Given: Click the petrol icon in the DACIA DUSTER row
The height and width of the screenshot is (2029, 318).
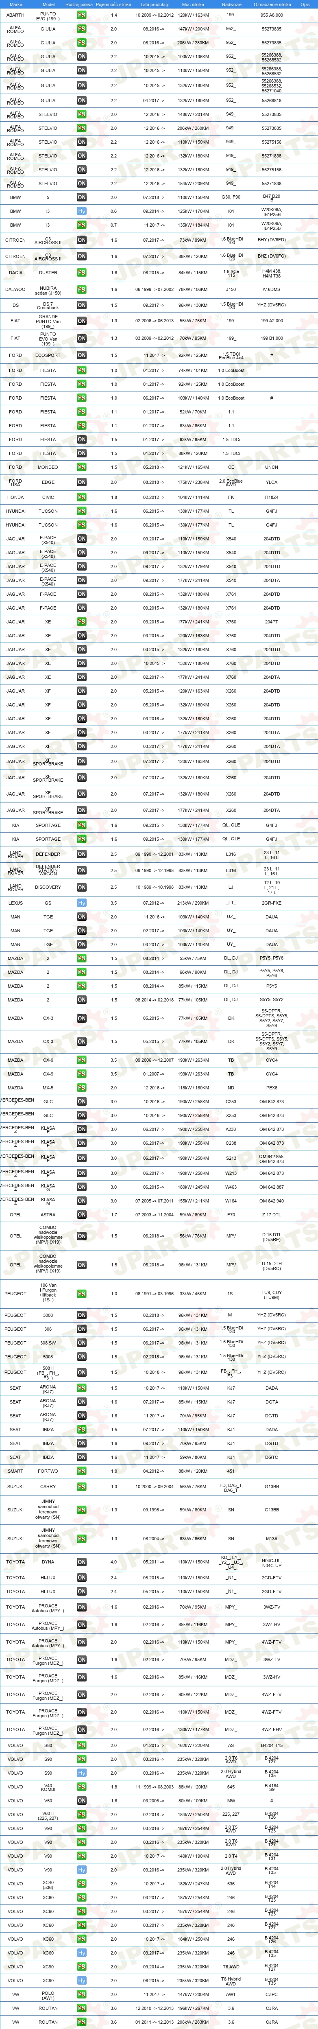Looking at the screenshot, I should coord(82,273).
